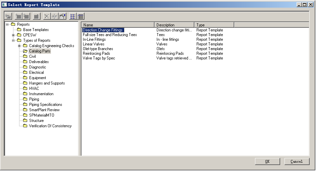
Task: Click the Rename toolbar icon
Action: tap(54, 16)
